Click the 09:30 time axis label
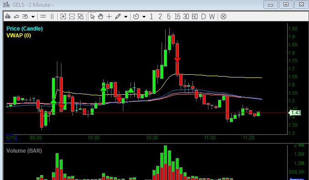This screenshot has width=309, height=180. 35,138
